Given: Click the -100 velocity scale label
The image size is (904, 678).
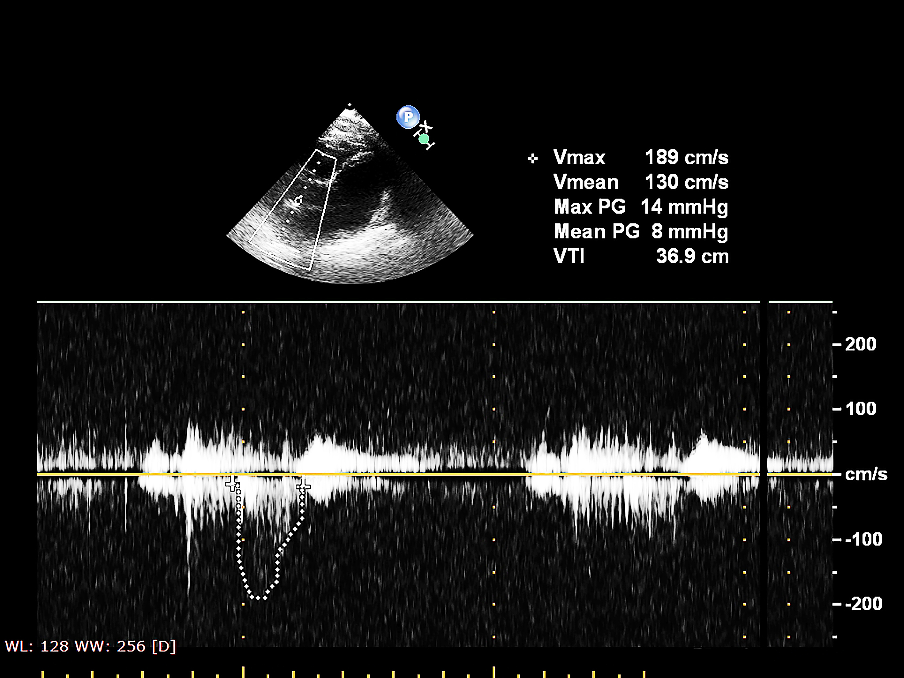Looking at the screenshot, I should (863, 539).
